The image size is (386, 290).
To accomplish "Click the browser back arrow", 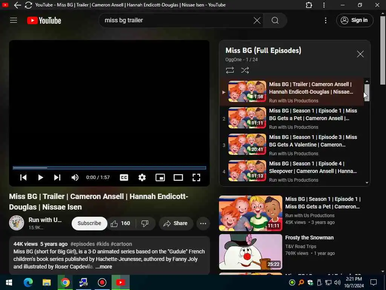I will click(17, 5).
